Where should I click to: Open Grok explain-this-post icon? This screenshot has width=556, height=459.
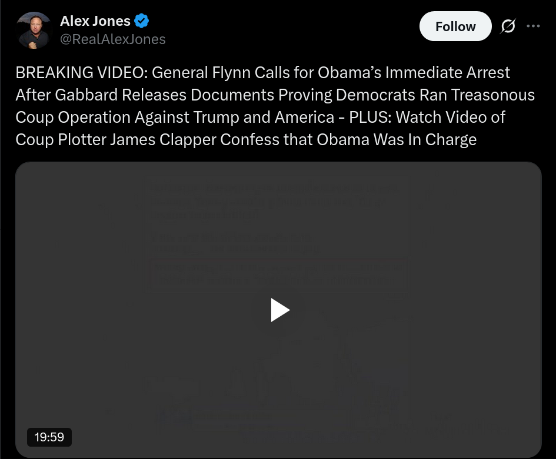pos(508,26)
